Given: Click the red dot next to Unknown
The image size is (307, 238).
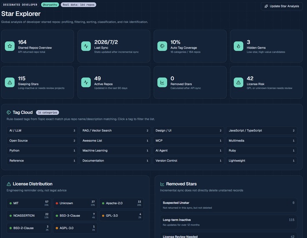Looking at the screenshot, I should (57, 203).
